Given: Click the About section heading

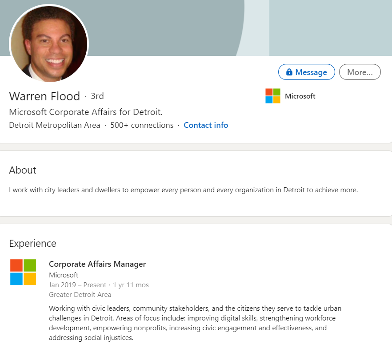Looking at the screenshot, I should pos(23,170).
